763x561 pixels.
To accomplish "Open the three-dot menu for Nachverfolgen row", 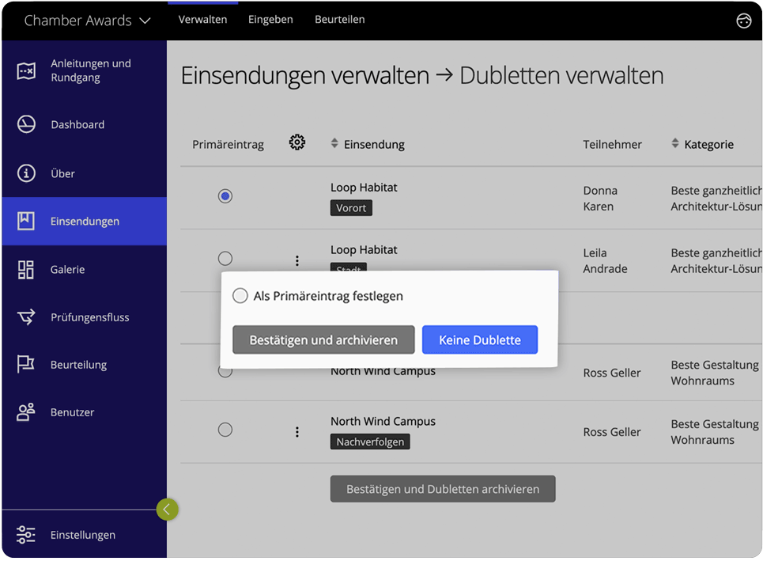I will click(x=297, y=432).
